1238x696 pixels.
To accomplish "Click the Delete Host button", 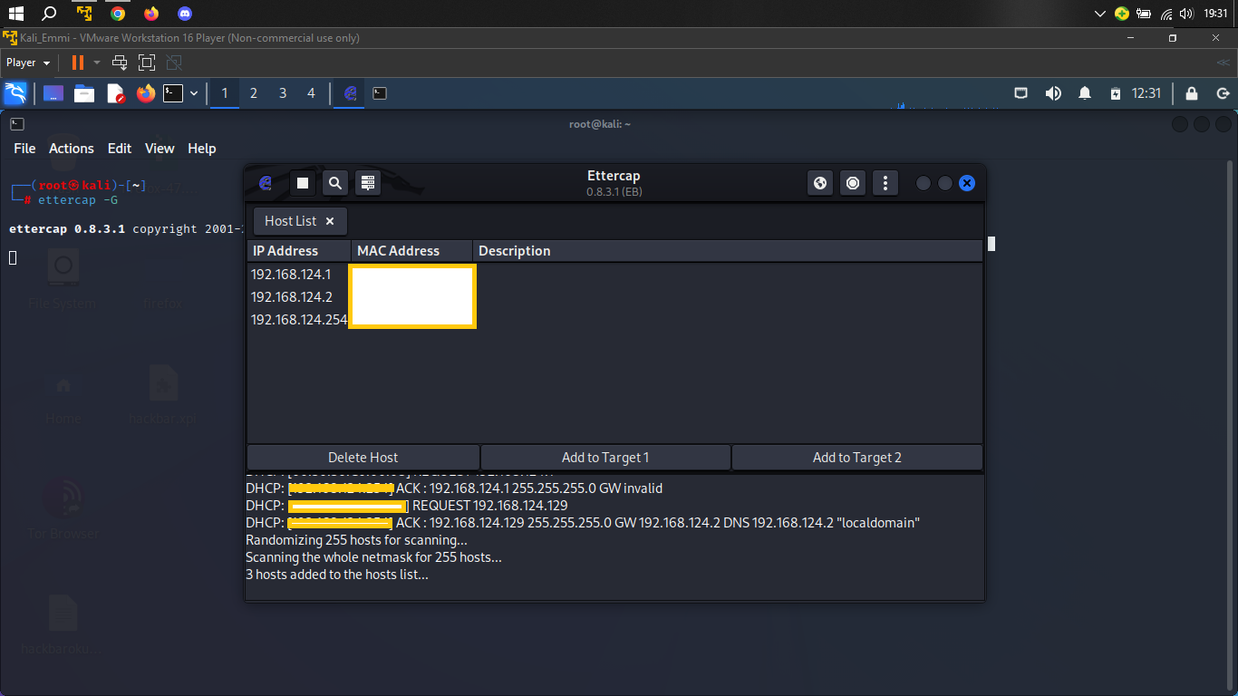I will (x=363, y=458).
